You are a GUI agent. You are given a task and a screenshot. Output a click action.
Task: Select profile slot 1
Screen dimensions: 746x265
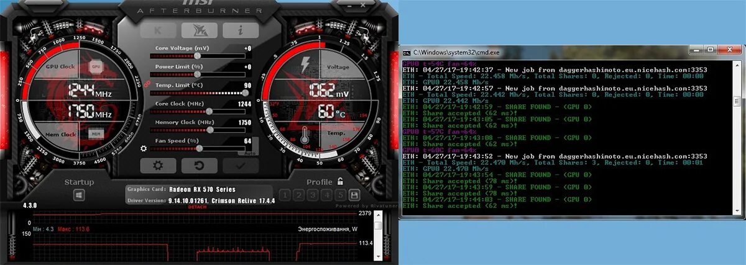tap(285, 195)
